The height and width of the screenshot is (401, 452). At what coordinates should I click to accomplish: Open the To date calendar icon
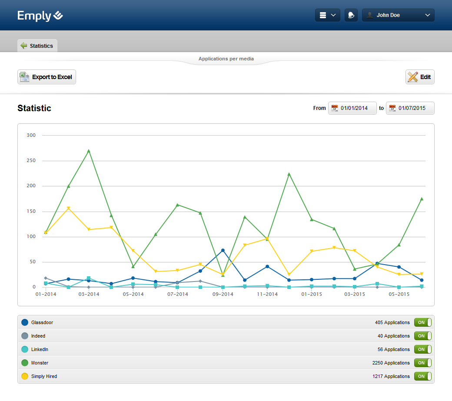pyautogui.click(x=392, y=108)
